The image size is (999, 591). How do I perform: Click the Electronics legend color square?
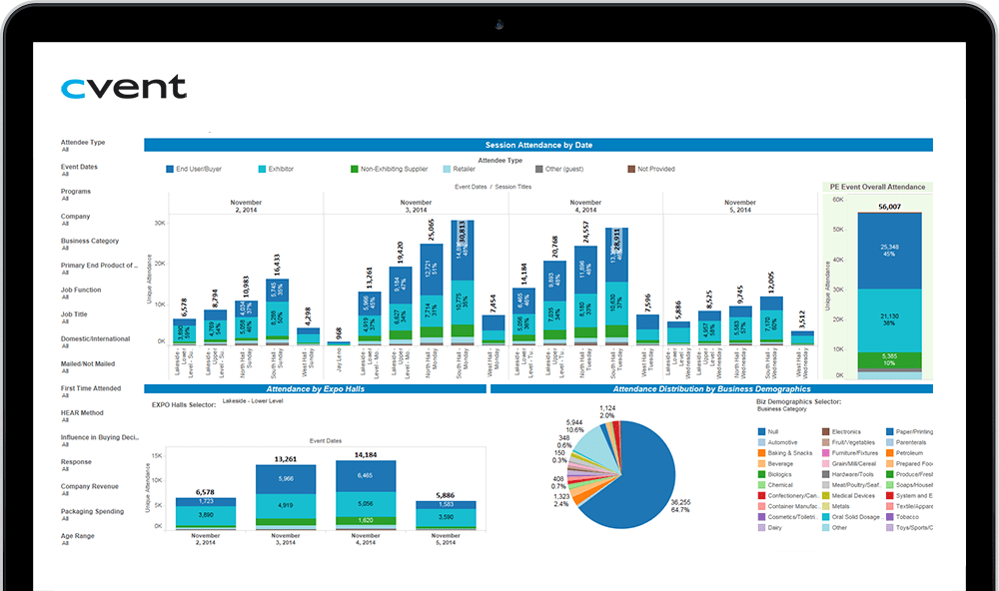[825, 432]
